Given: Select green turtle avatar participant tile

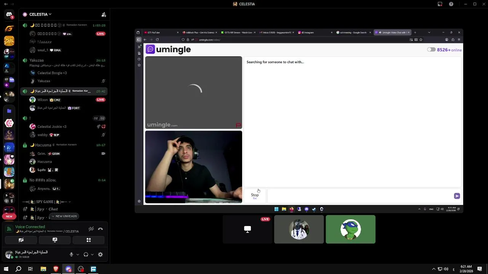Looking at the screenshot, I should pyautogui.click(x=350, y=229).
